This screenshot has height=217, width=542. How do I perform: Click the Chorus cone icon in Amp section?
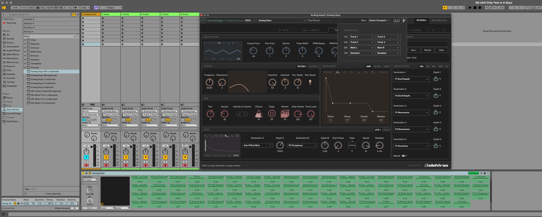[x=259, y=114]
